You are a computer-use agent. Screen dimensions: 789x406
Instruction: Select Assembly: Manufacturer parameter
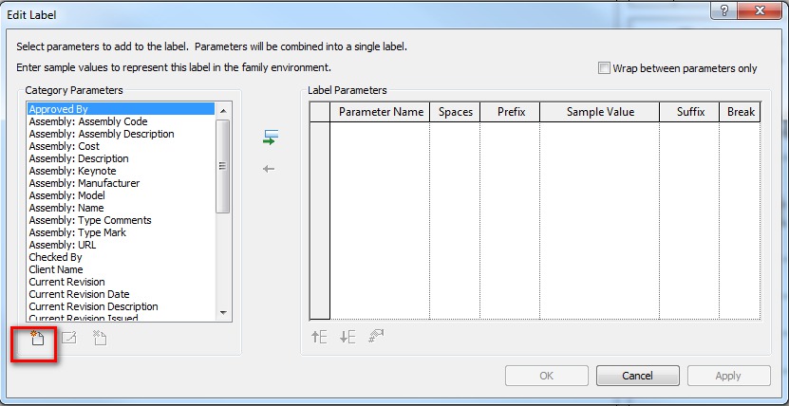122,183
